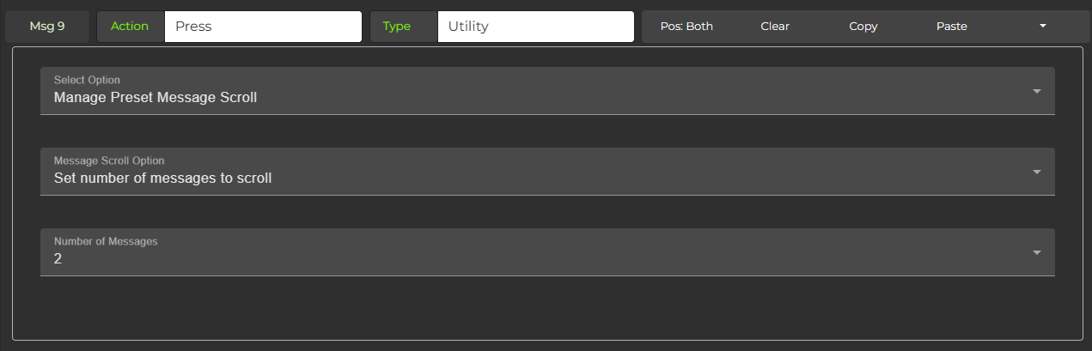
Task: Open the caret menu beside Paste
Action: click(1042, 27)
